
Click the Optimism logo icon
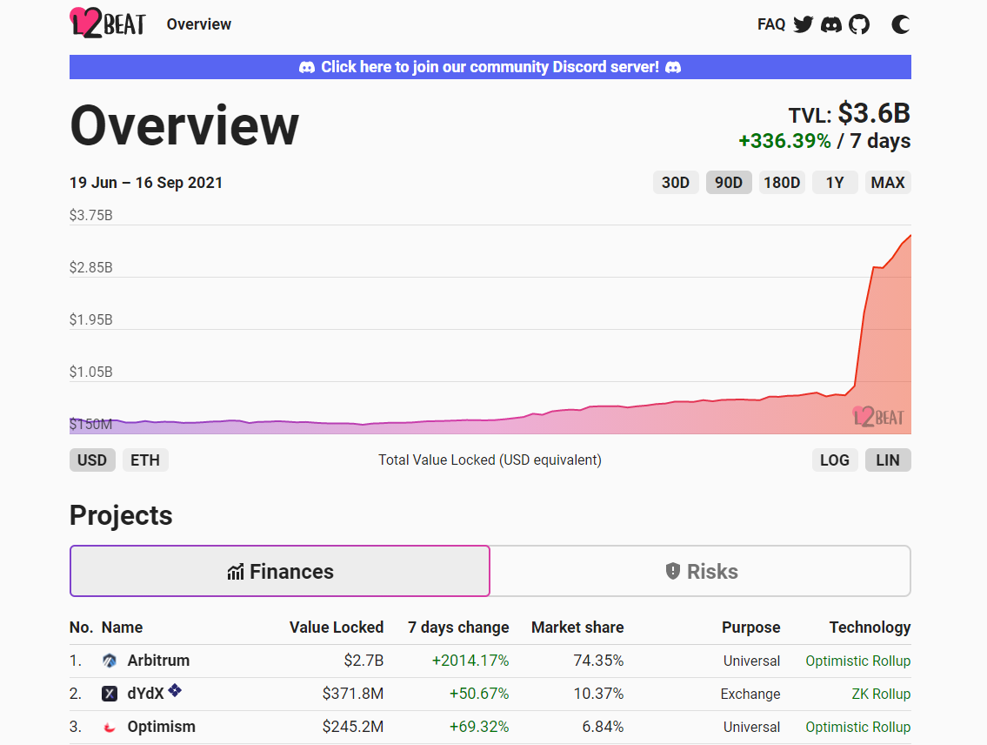pyautogui.click(x=110, y=728)
